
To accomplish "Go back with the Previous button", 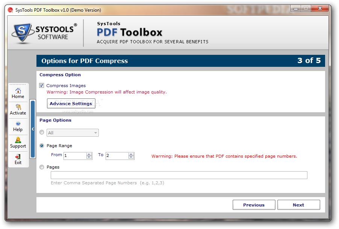I will (254, 205).
